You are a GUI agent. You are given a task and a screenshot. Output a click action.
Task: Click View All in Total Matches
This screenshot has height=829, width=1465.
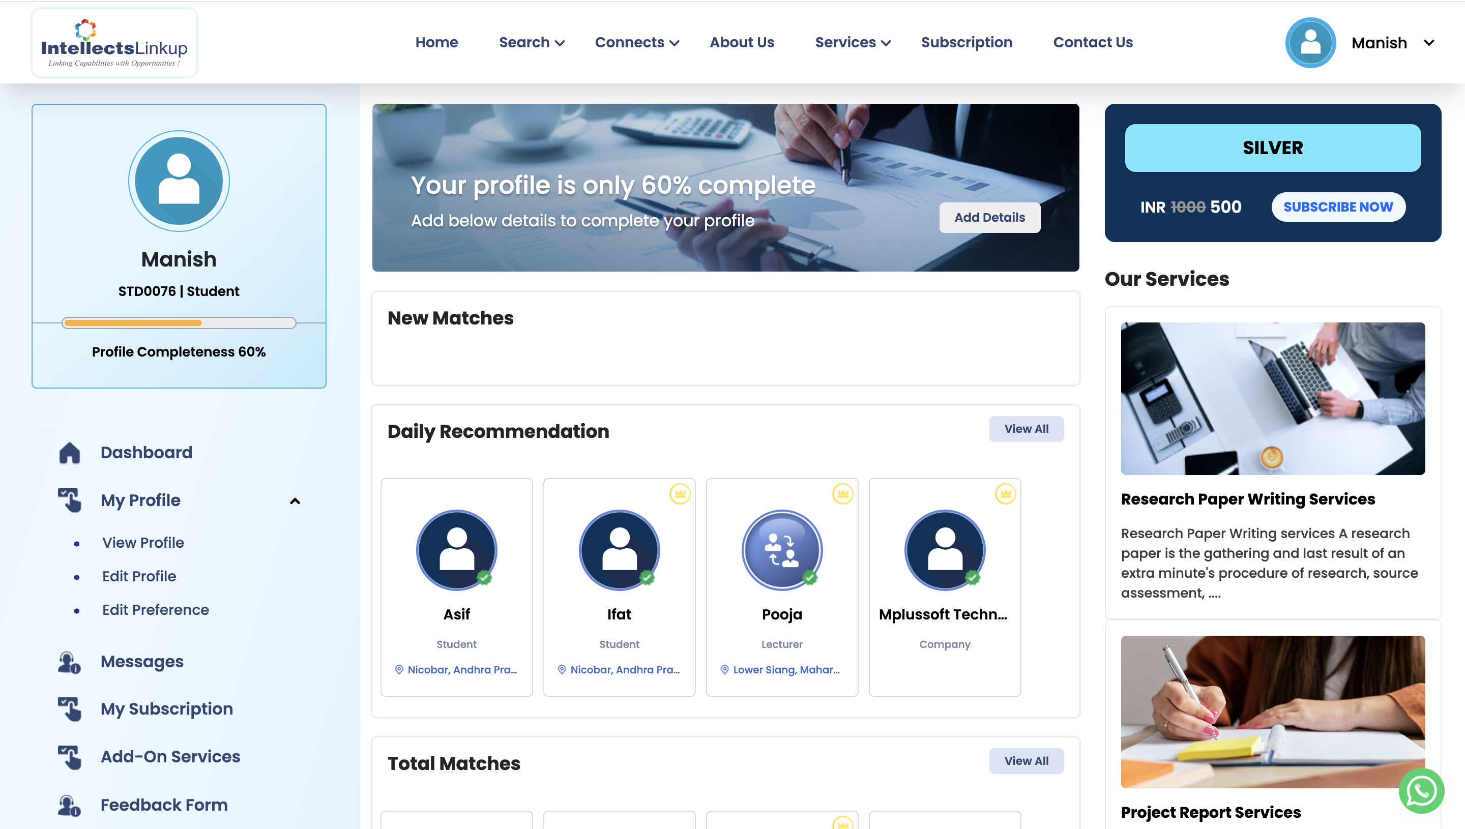pyautogui.click(x=1026, y=761)
